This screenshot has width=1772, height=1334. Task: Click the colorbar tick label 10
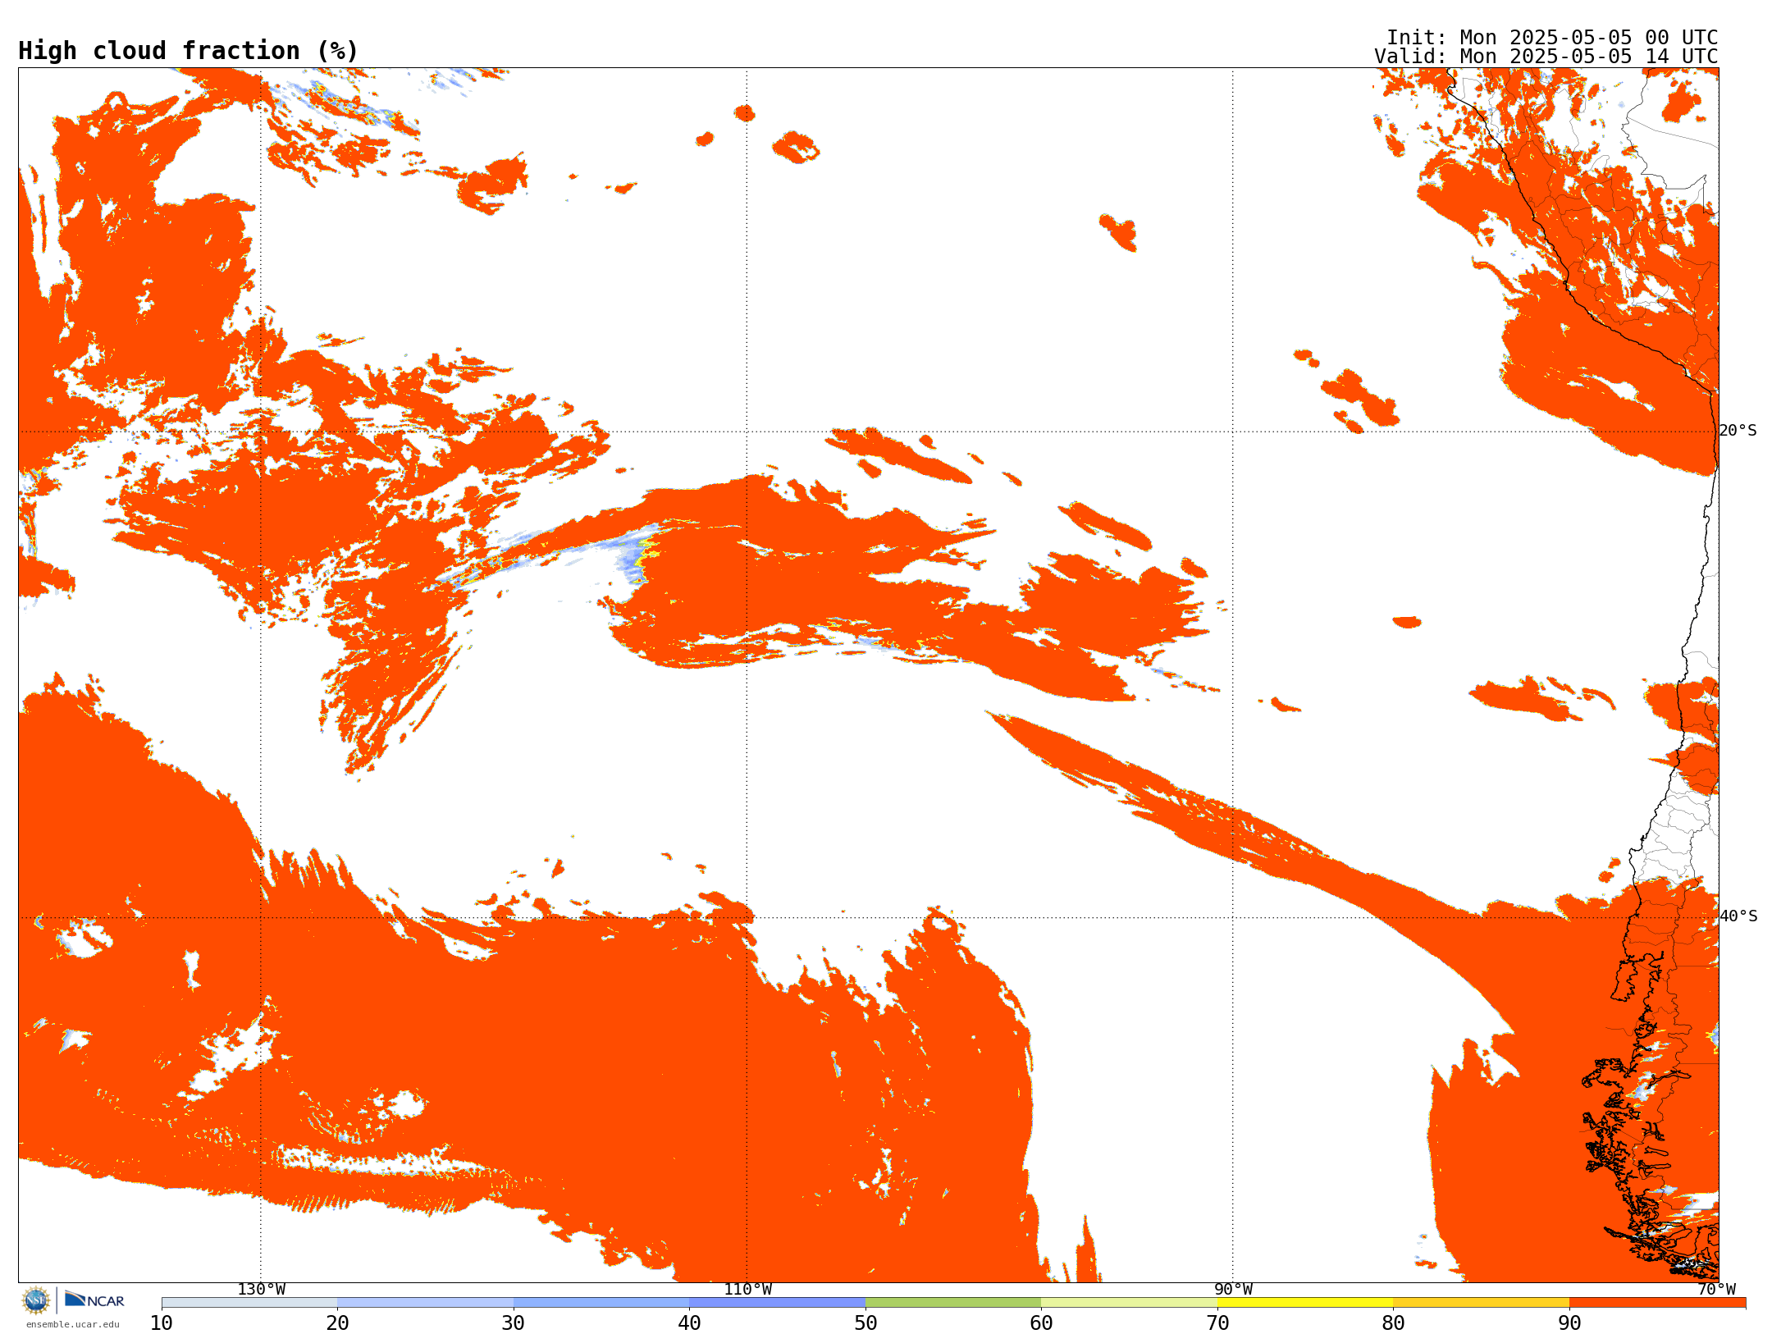(x=162, y=1323)
